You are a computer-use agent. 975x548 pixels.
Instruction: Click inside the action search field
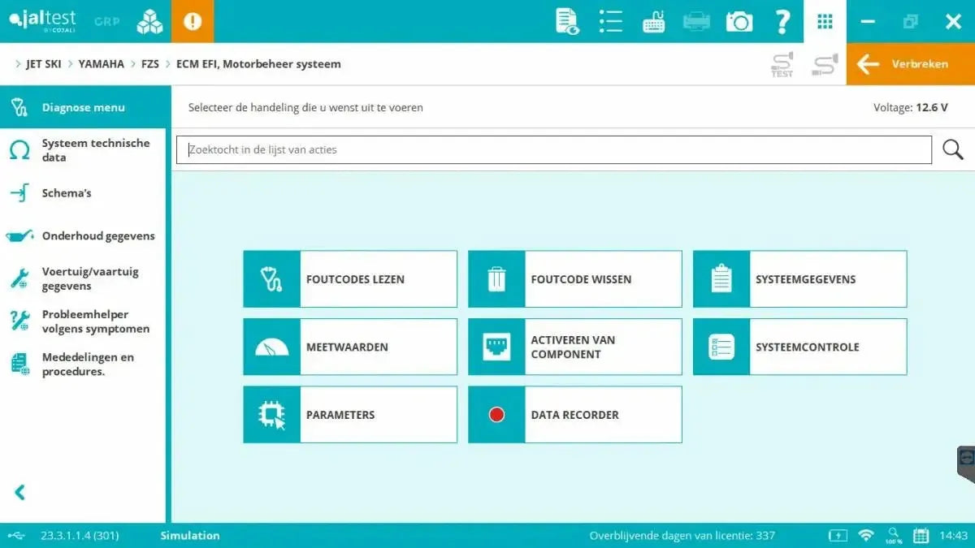tap(487, 149)
